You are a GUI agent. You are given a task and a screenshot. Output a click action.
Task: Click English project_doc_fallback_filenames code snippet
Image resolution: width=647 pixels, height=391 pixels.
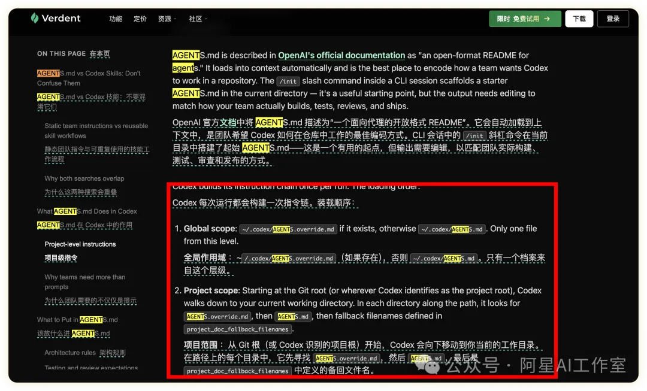click(x=238, y=329)
